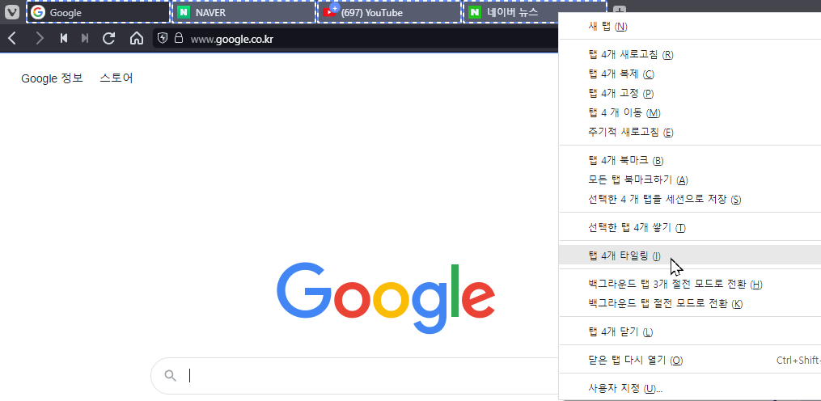Switch to the Google tab
This screenshot has height=401, width=821.
(x=99, y=12)
